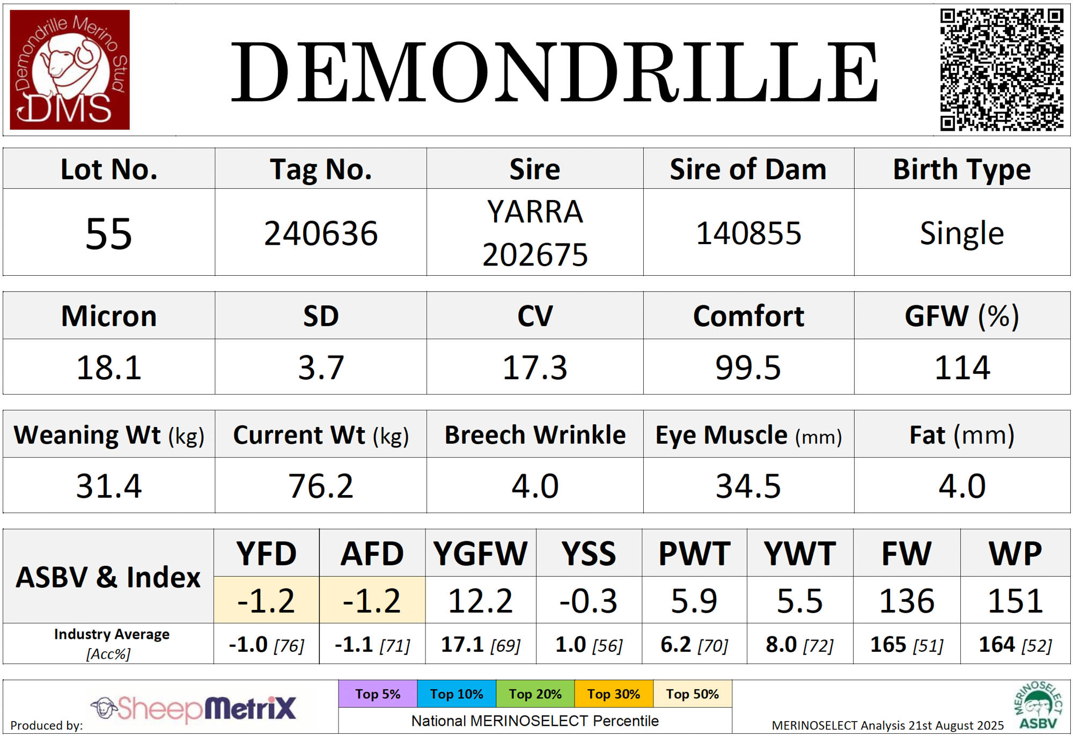
Task: Click the National MERINOSELECT Percentile label
Action: coord(535,721)
